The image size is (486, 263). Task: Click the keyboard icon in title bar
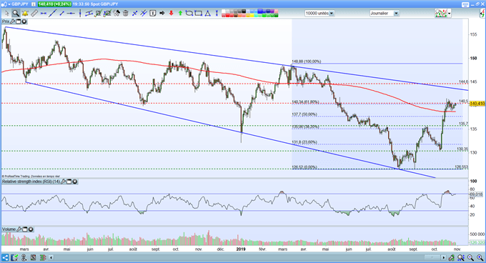pos(465,4)
